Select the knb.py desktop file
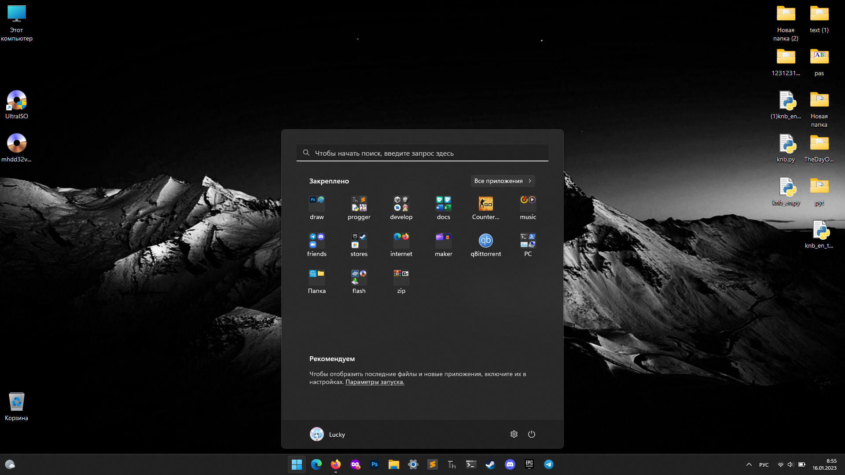Viewport: 845px width, 475px height. pos(786,147)
